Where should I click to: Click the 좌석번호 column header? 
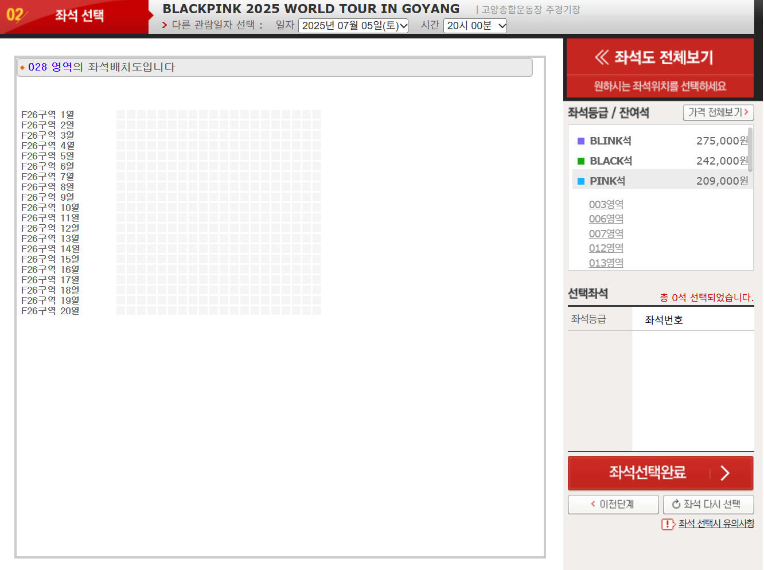[x=664, y=320]
